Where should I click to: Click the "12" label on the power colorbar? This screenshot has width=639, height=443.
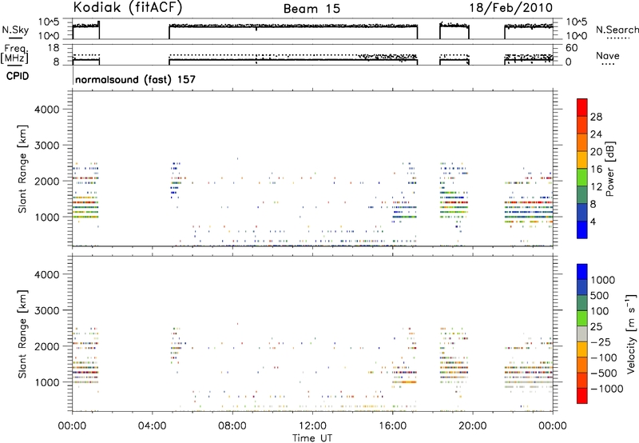pyautogui.click(x=596, y=187)
